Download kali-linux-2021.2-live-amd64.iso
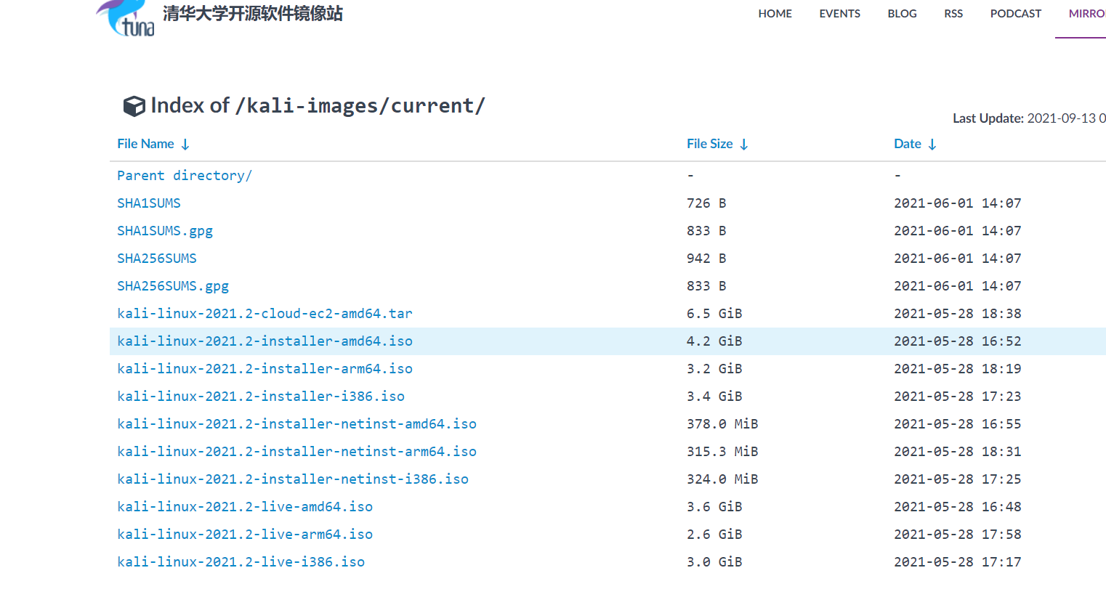Screen dimensions: 1106x605 (245, 507)
